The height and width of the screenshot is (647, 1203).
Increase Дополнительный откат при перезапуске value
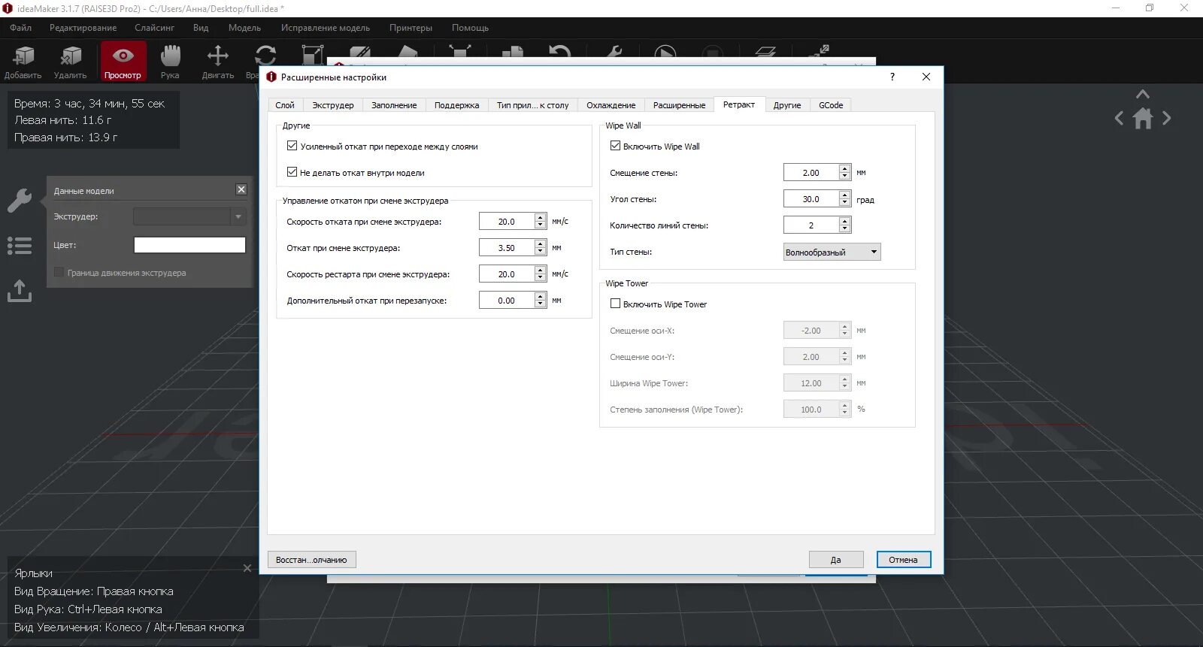[540, 297]
